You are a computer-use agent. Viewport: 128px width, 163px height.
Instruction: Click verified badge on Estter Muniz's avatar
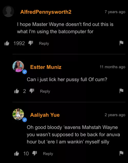pos(25,72)
